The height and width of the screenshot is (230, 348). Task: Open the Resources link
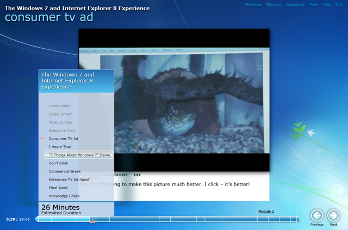(x=295, y=4)
